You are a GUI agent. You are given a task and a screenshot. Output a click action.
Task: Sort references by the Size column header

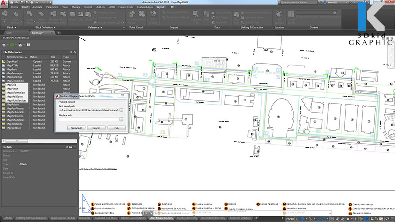53,57
